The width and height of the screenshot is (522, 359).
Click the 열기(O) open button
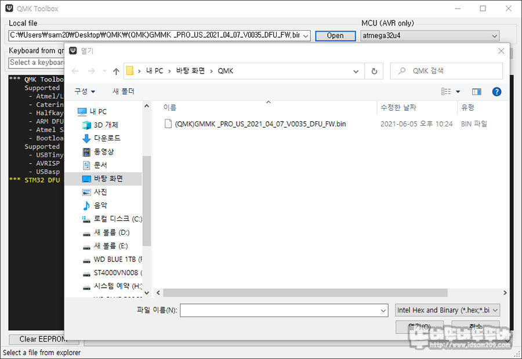pyautogui.click(x=419, y=327)
